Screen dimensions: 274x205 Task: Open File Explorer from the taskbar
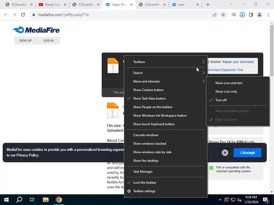pos(45,200)
